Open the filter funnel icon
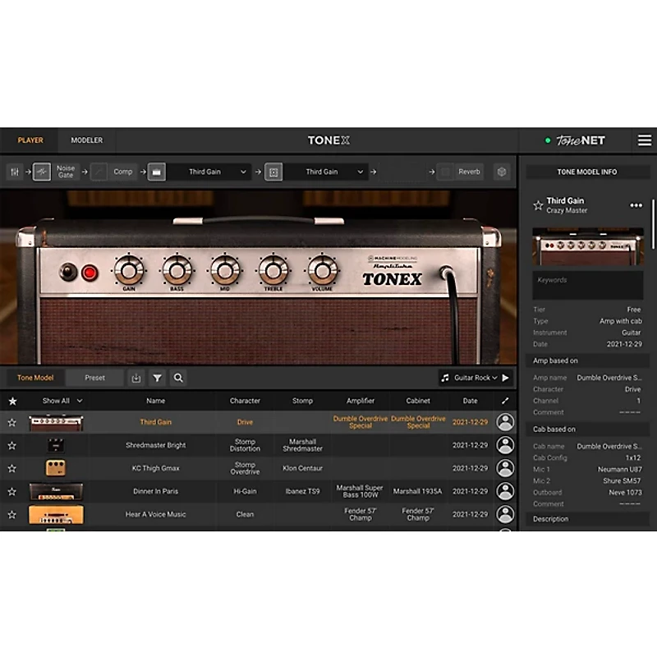The image size is (657, 657). [157, 378]
